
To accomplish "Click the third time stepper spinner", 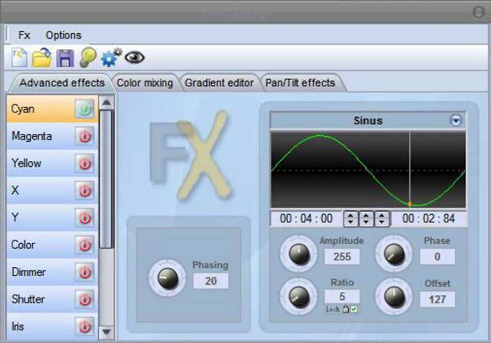I will (x=382, y=218).
